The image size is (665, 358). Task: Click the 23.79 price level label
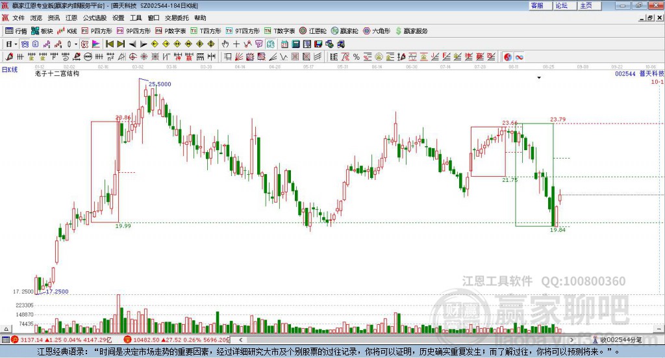(558, 119)
